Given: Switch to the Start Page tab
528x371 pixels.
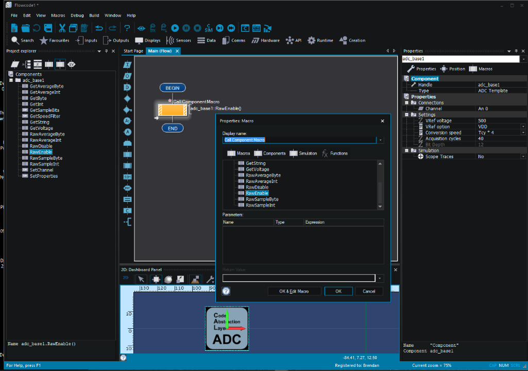Looking at the screenshot, I should pyautogui.click(x=133, y=51).
